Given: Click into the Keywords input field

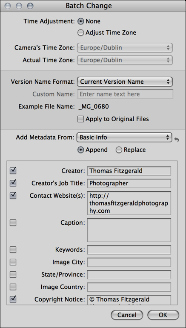Looking at the screenshot, I should (129, 250).
